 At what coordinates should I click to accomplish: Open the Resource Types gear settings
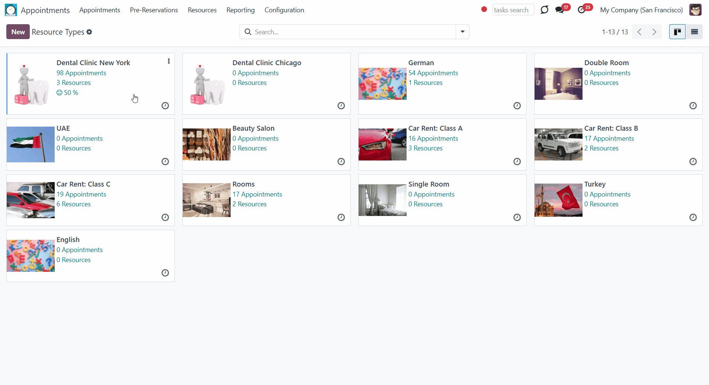pos(89,32)
